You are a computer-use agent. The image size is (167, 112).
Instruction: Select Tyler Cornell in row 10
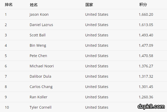tap(41, 107)
